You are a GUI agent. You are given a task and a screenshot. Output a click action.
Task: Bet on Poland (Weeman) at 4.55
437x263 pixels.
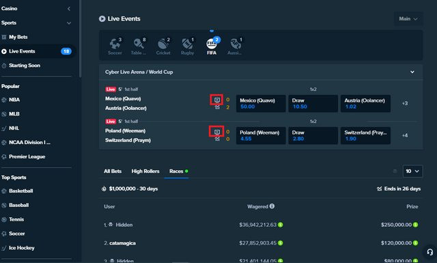coord(261,135)
